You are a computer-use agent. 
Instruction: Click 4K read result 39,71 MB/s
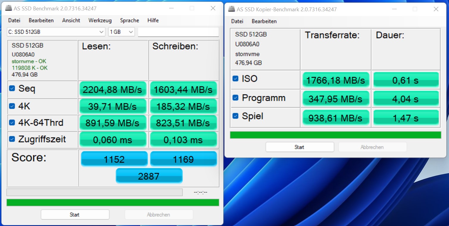coord(113,106)
